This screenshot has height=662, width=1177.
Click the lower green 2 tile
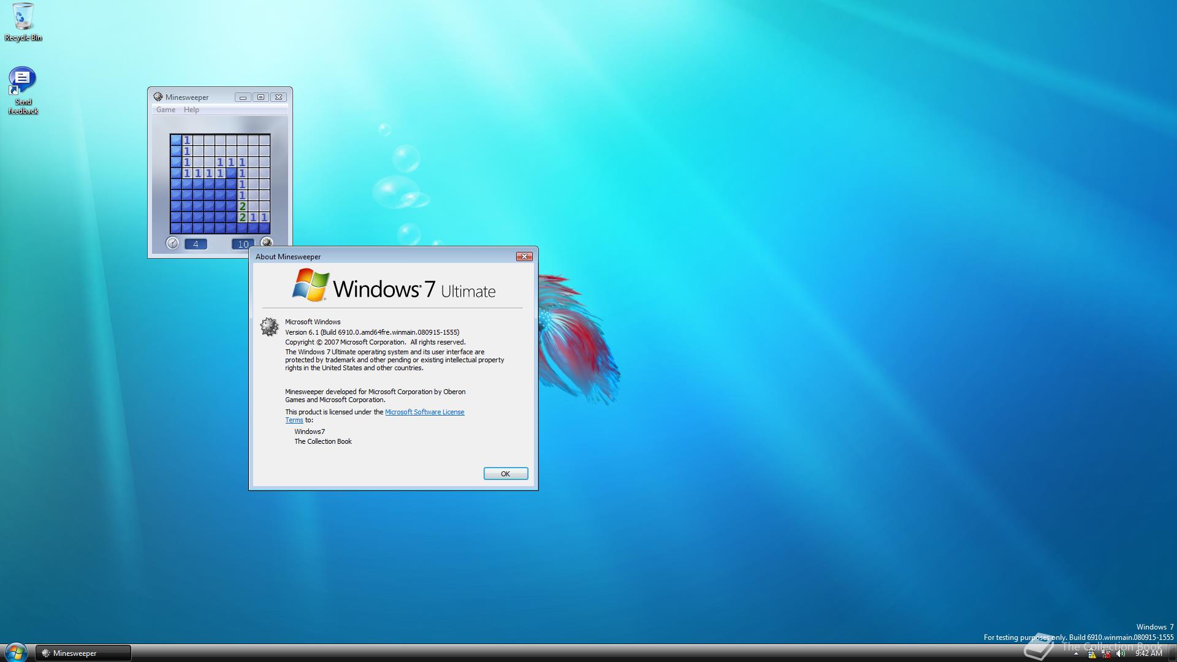pos(242,217)
